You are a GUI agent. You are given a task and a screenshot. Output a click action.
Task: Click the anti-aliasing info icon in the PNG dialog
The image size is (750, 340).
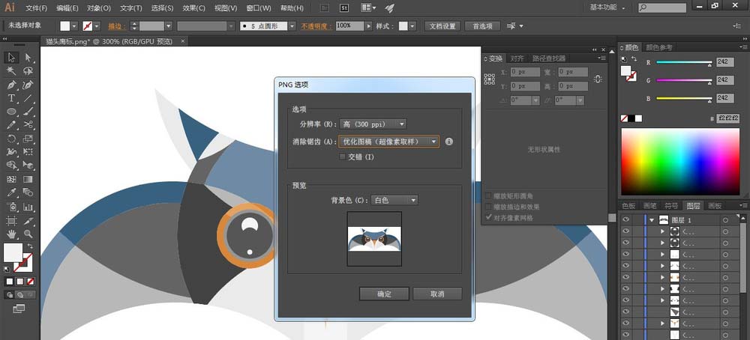click(448, 142)
